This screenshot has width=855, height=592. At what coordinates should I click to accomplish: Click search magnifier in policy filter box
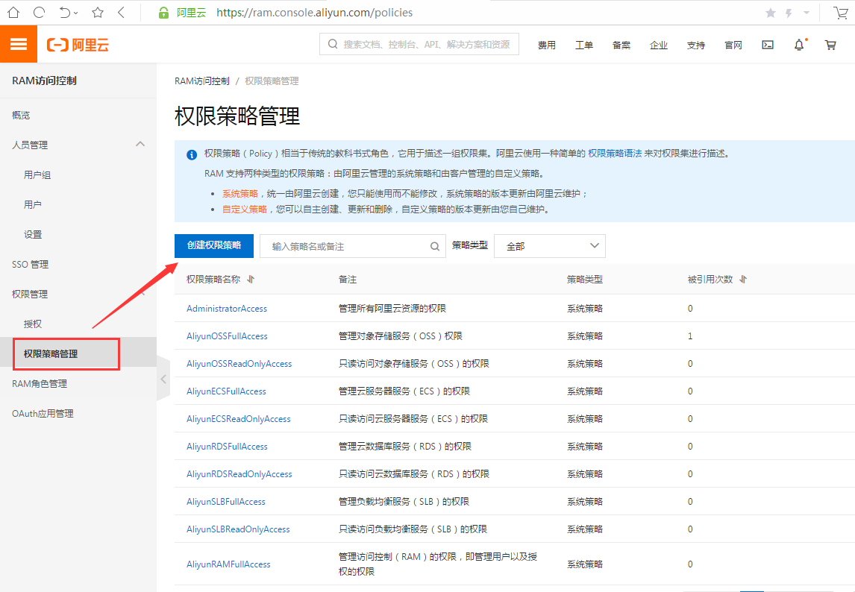[435, 246]
